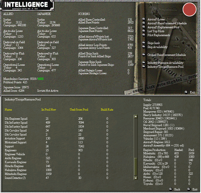Select the Kawasaki Engines row

(x=57, y=162)
